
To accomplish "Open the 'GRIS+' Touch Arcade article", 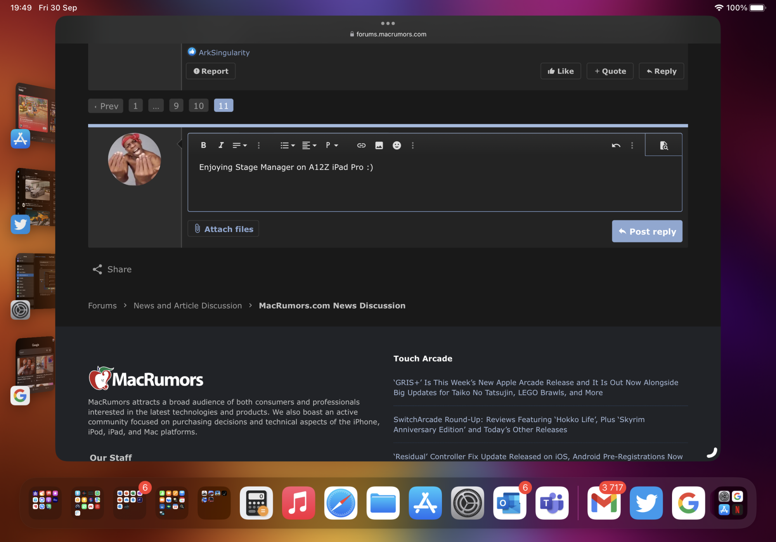I will (x=536, y=387).
